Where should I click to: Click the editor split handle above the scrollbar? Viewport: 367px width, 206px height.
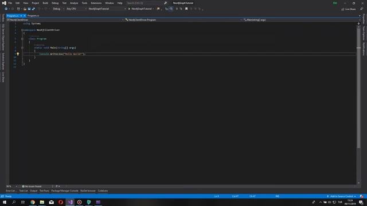point(358,23)
